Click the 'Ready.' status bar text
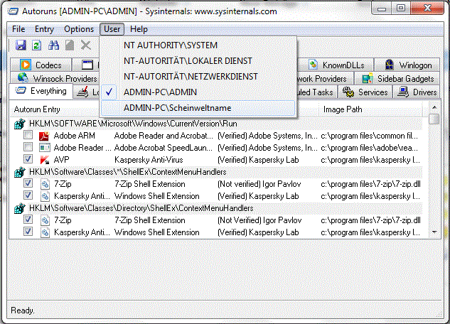This screenshot has width=450, height=324. [22, 310]
